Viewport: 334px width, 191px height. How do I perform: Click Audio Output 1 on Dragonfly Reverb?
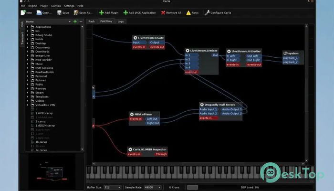coord(231,109)
